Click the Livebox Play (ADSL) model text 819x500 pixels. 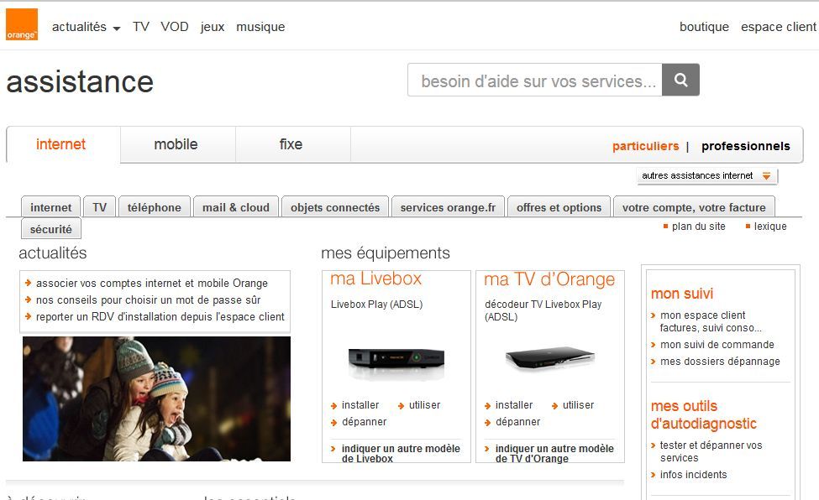click(x=376, y=305)
